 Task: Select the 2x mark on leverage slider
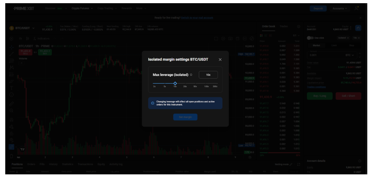[x=154, y=87]
